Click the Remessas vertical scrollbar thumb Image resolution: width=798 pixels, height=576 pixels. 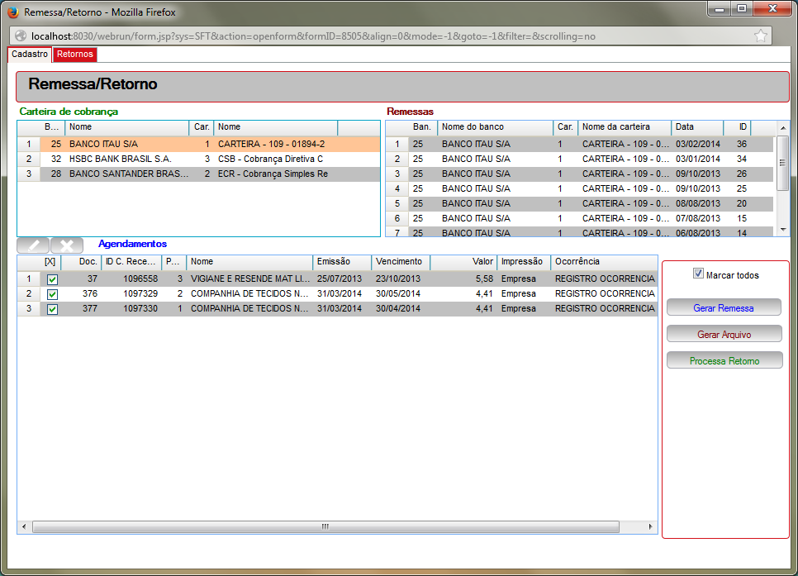pyautogui.click(x=783, y=163)
